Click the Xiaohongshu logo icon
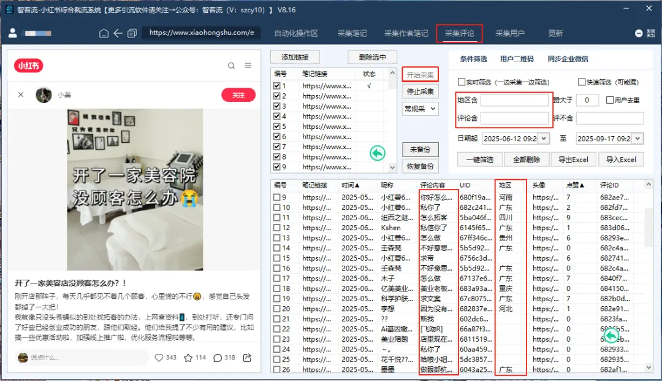 pyautogui.click(x=28, y=66)
